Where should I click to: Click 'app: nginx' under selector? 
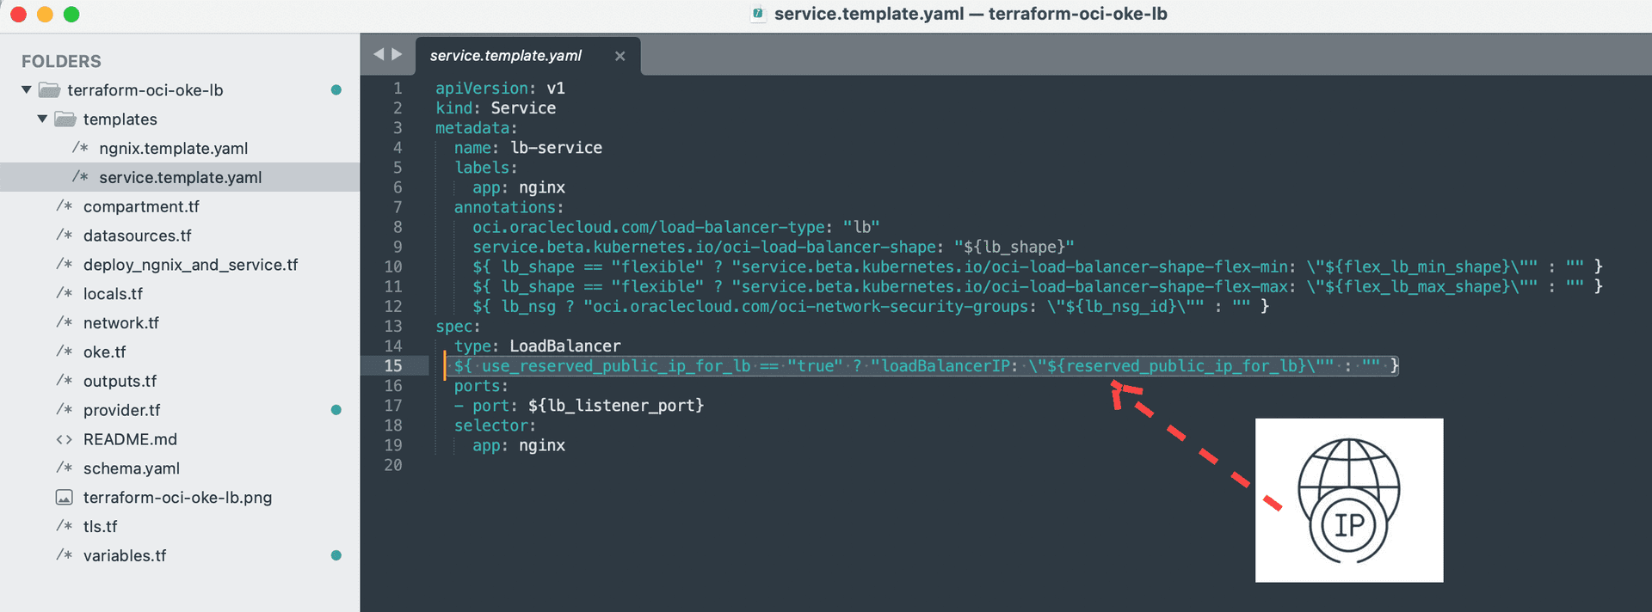click(519, 445)
